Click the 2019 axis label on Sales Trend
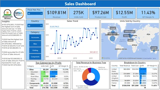The height and width of the screenshot is (90, 160). click(x=75, y=58)
